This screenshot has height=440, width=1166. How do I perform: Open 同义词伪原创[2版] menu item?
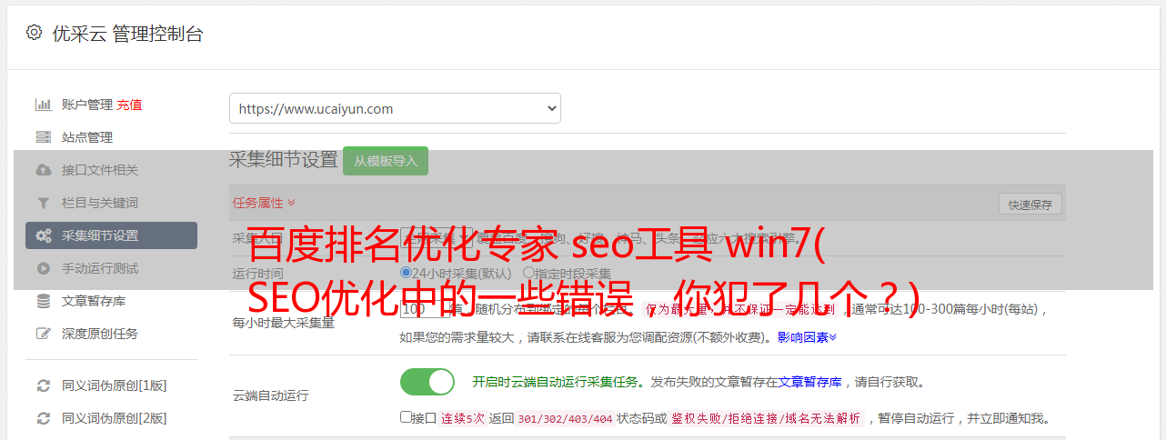tap(114, 418)
